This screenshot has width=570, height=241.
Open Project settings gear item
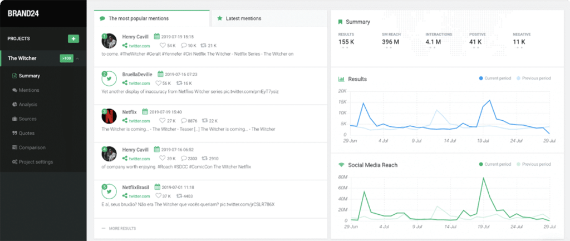(36, 162)
